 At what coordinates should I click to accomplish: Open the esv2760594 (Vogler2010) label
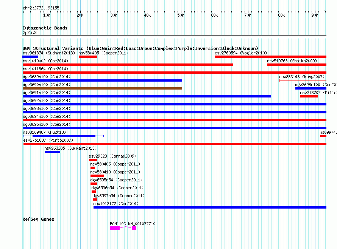click(241, 53)
